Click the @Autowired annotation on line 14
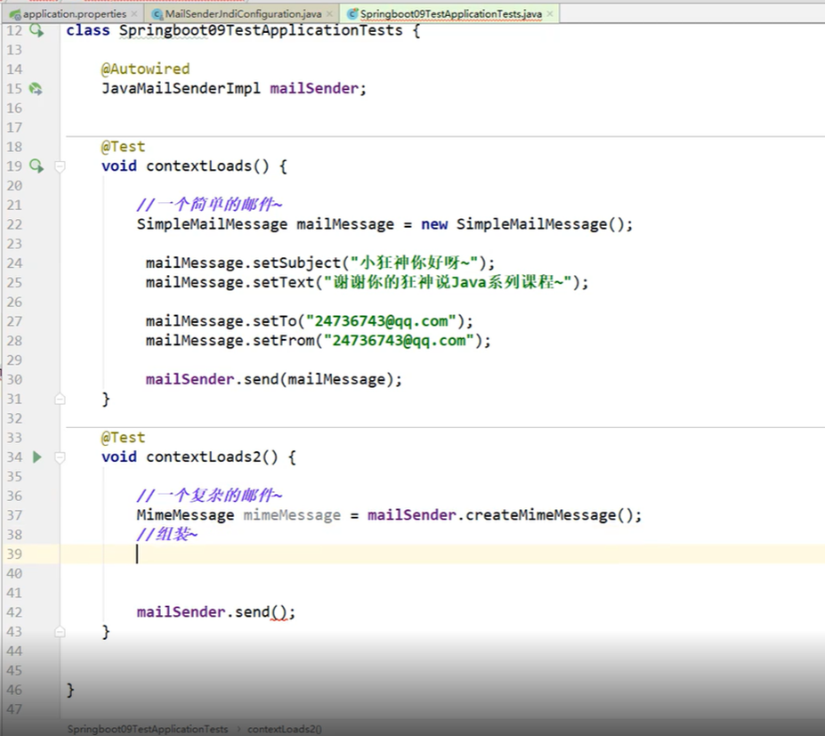Viewport: 825px width, 736px height. [x=145, y=69]
